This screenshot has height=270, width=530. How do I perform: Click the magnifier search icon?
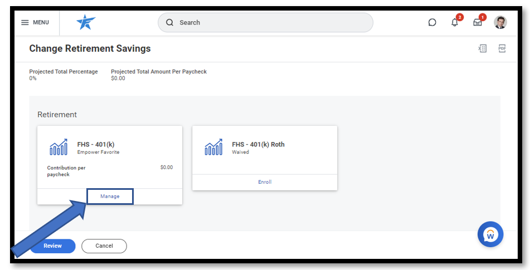click(169, 23)
